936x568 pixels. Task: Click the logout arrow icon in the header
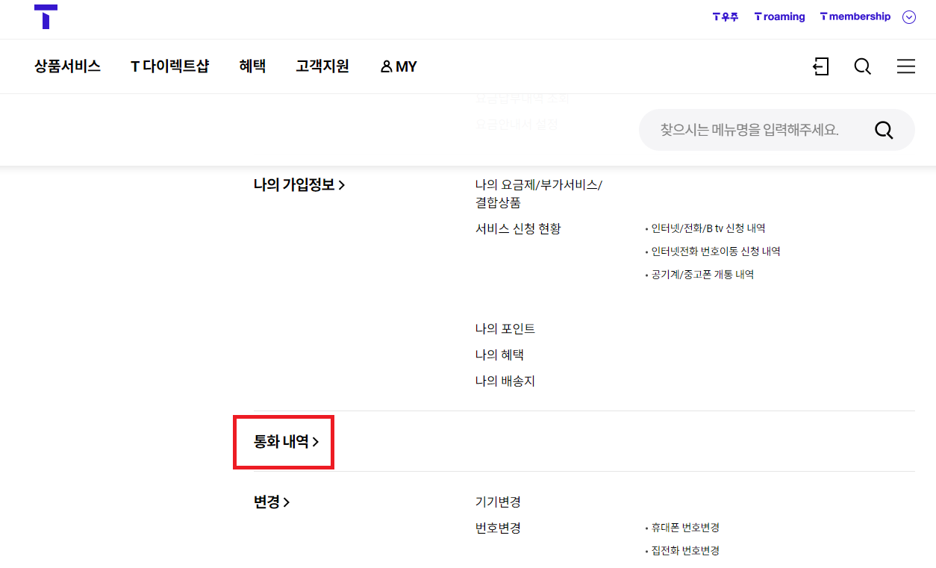820,66
